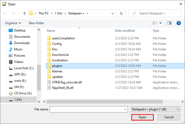Open the view options dropdown arrow

160,23
